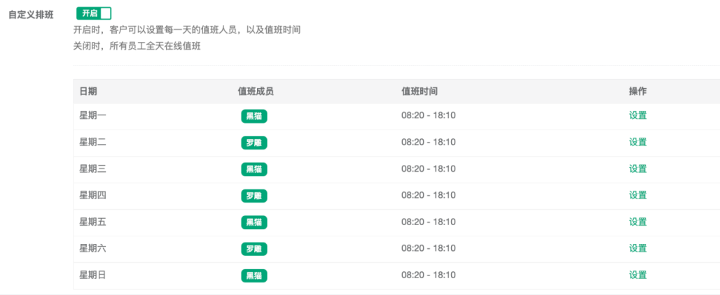Click the 星期一 duty time 08:20 - 18:10
720x295 pixels.
coord(428,115)
